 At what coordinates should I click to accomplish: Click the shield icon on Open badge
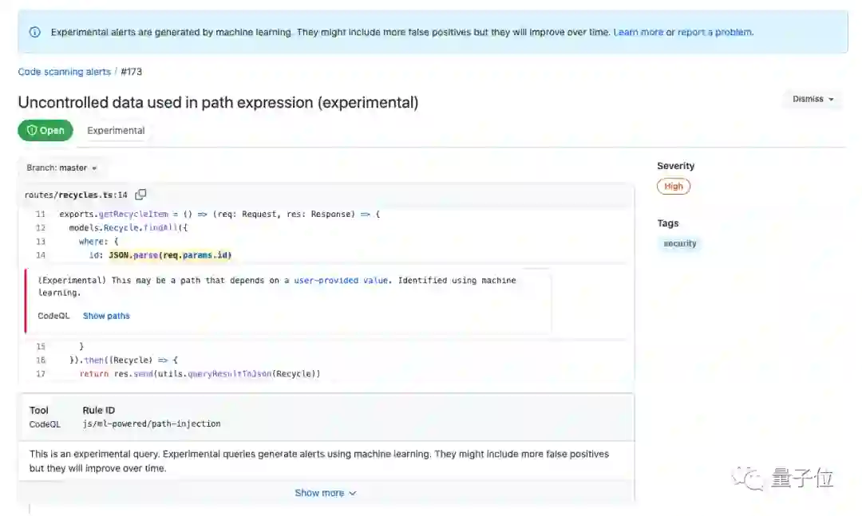click(x=32, y=131)
